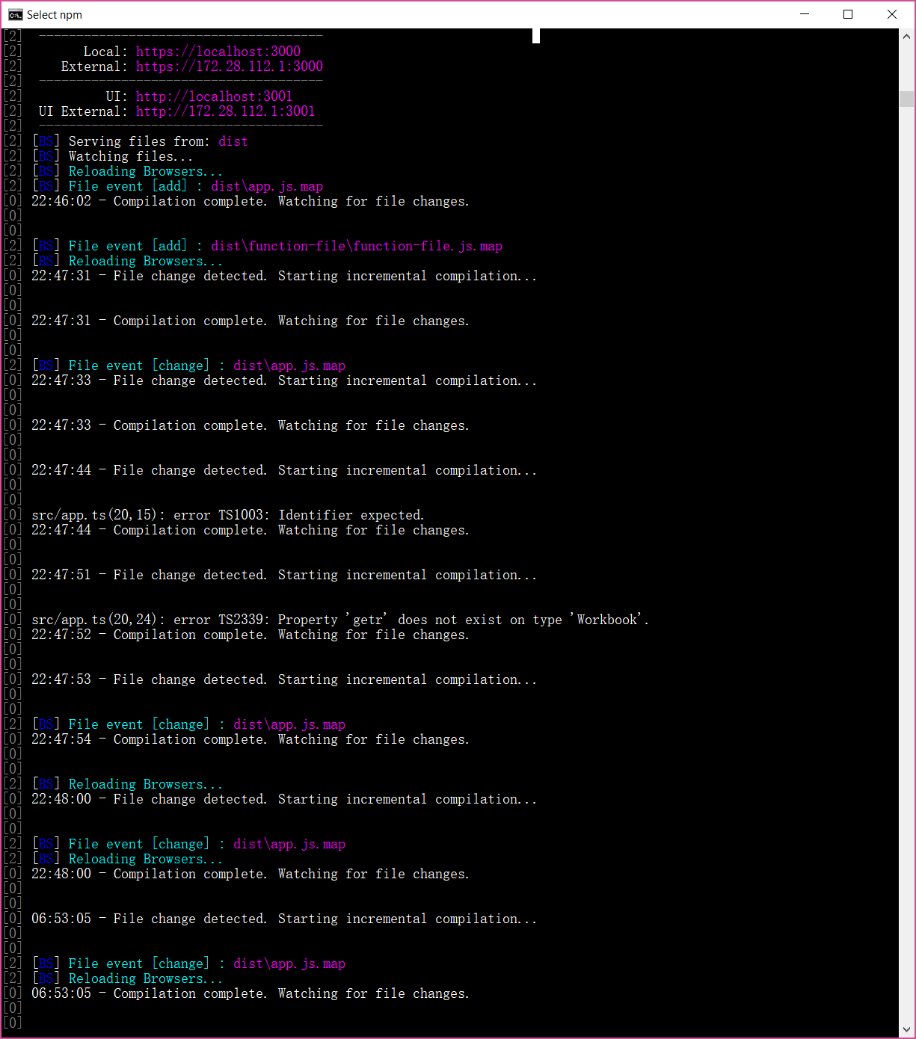
Task: Click the Select npm title bar text
Action: tap(55, 14)
